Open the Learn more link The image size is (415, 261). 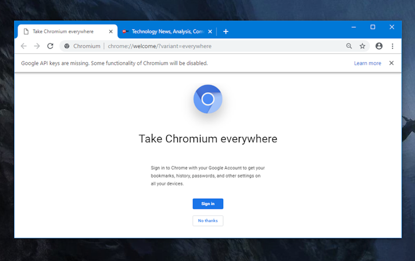point(367,63)
